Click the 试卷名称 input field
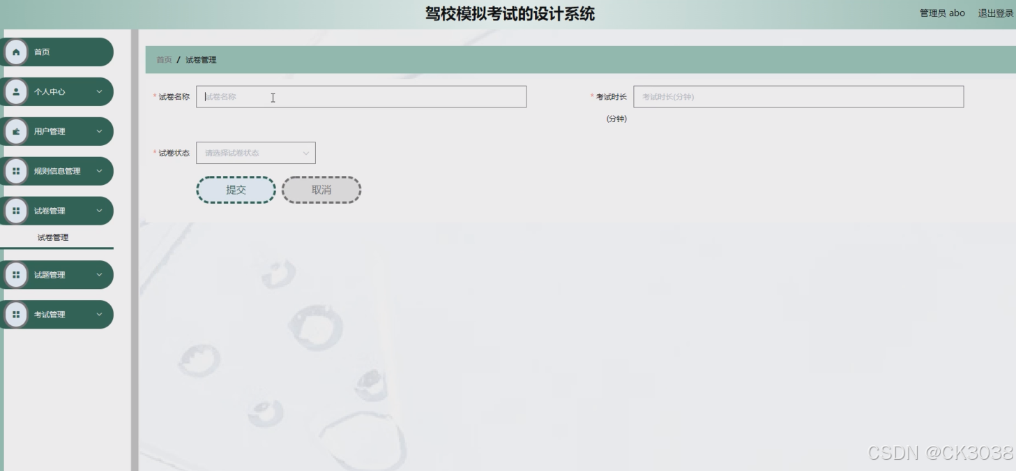This screenshot has width=1016, height=471. pyautogui.click(x=362, y=96)
